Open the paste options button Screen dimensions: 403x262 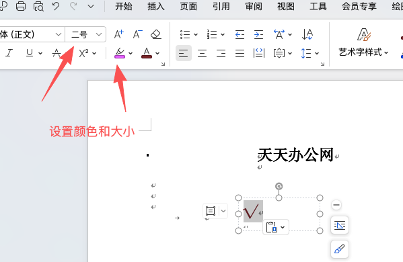276,227
